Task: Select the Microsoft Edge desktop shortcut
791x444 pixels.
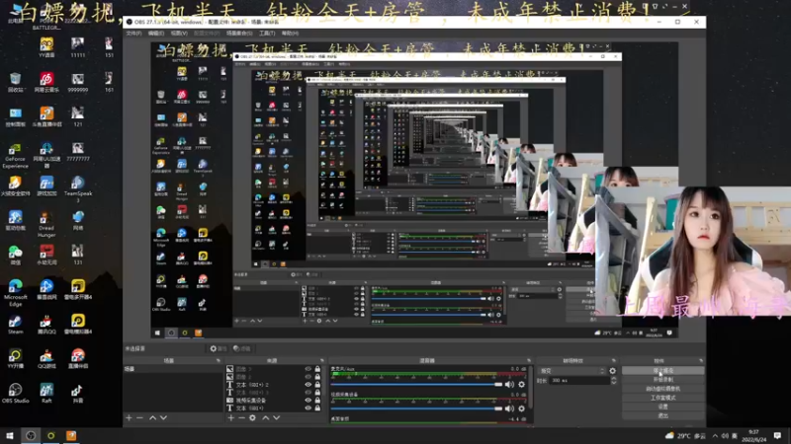Action: 15,293
